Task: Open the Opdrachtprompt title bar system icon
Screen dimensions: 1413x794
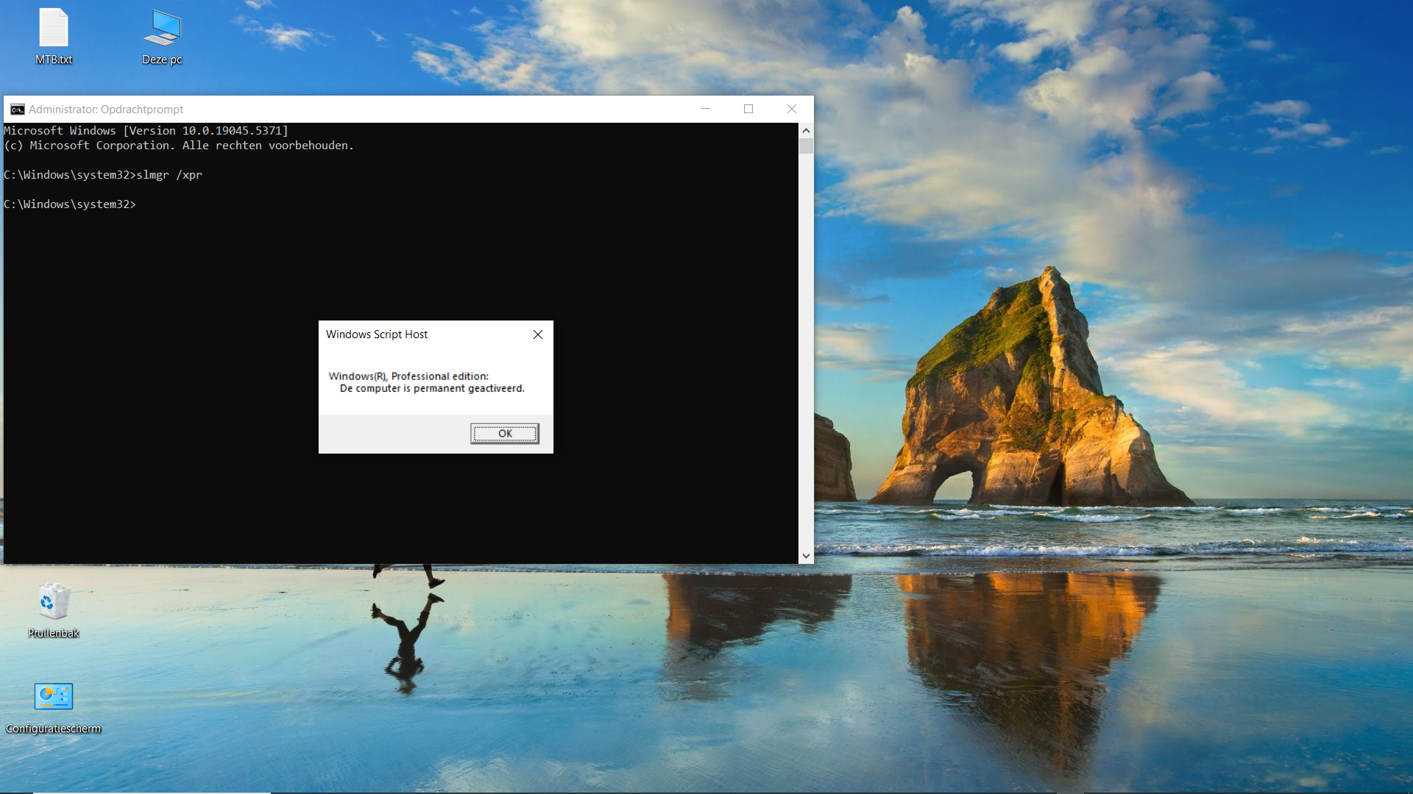Action: tap(18, 110)
